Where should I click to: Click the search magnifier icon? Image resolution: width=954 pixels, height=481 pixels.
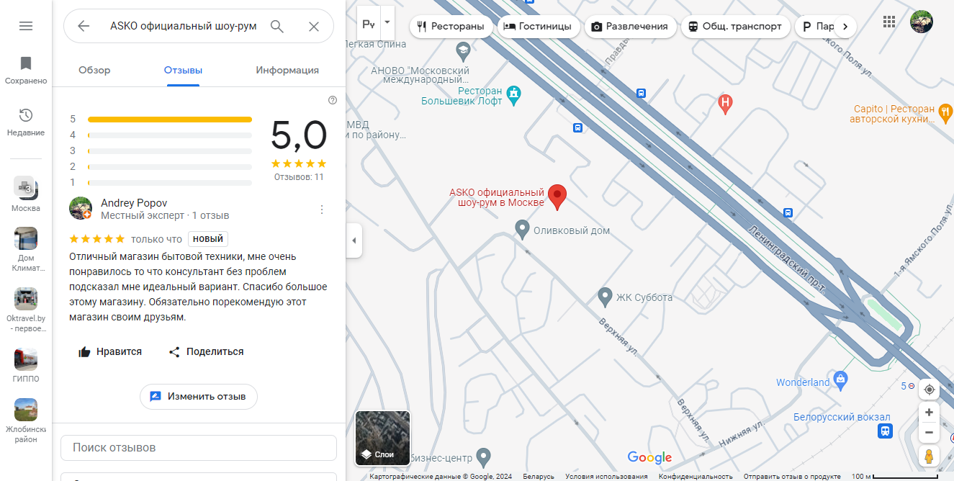coord(277,26)
